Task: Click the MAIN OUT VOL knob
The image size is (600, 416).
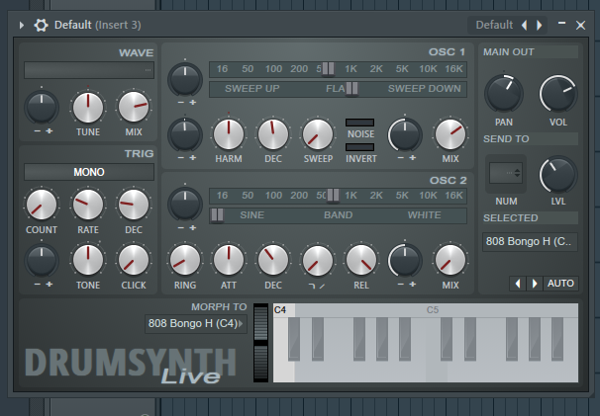Action: tap(558, 94)
